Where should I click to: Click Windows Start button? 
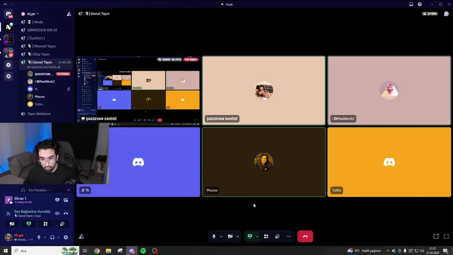pos(5,251)
